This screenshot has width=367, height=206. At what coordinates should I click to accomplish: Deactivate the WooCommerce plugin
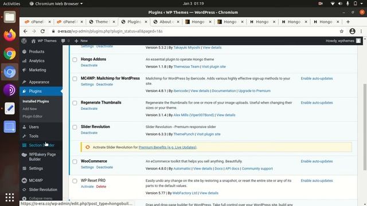(104, 167)
